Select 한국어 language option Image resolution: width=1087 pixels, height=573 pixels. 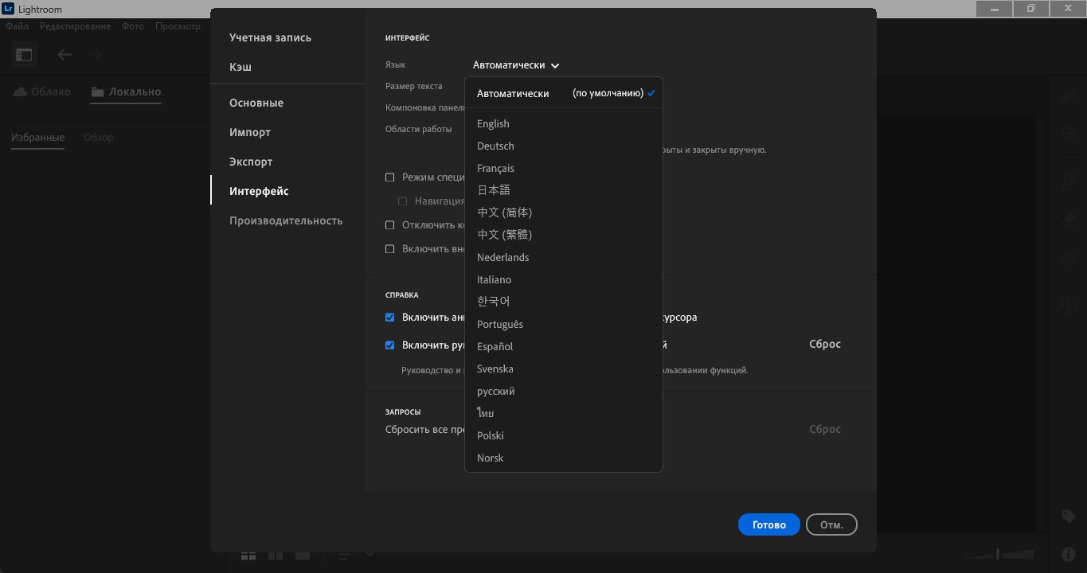point(564,302)
